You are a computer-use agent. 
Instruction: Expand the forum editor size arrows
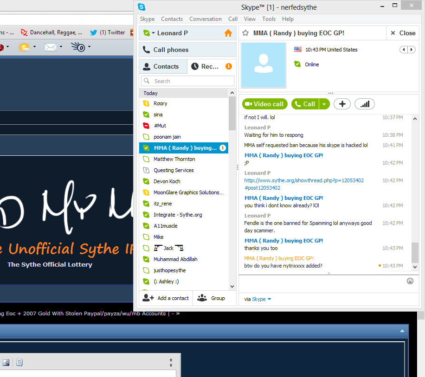[x=171, y=362]
